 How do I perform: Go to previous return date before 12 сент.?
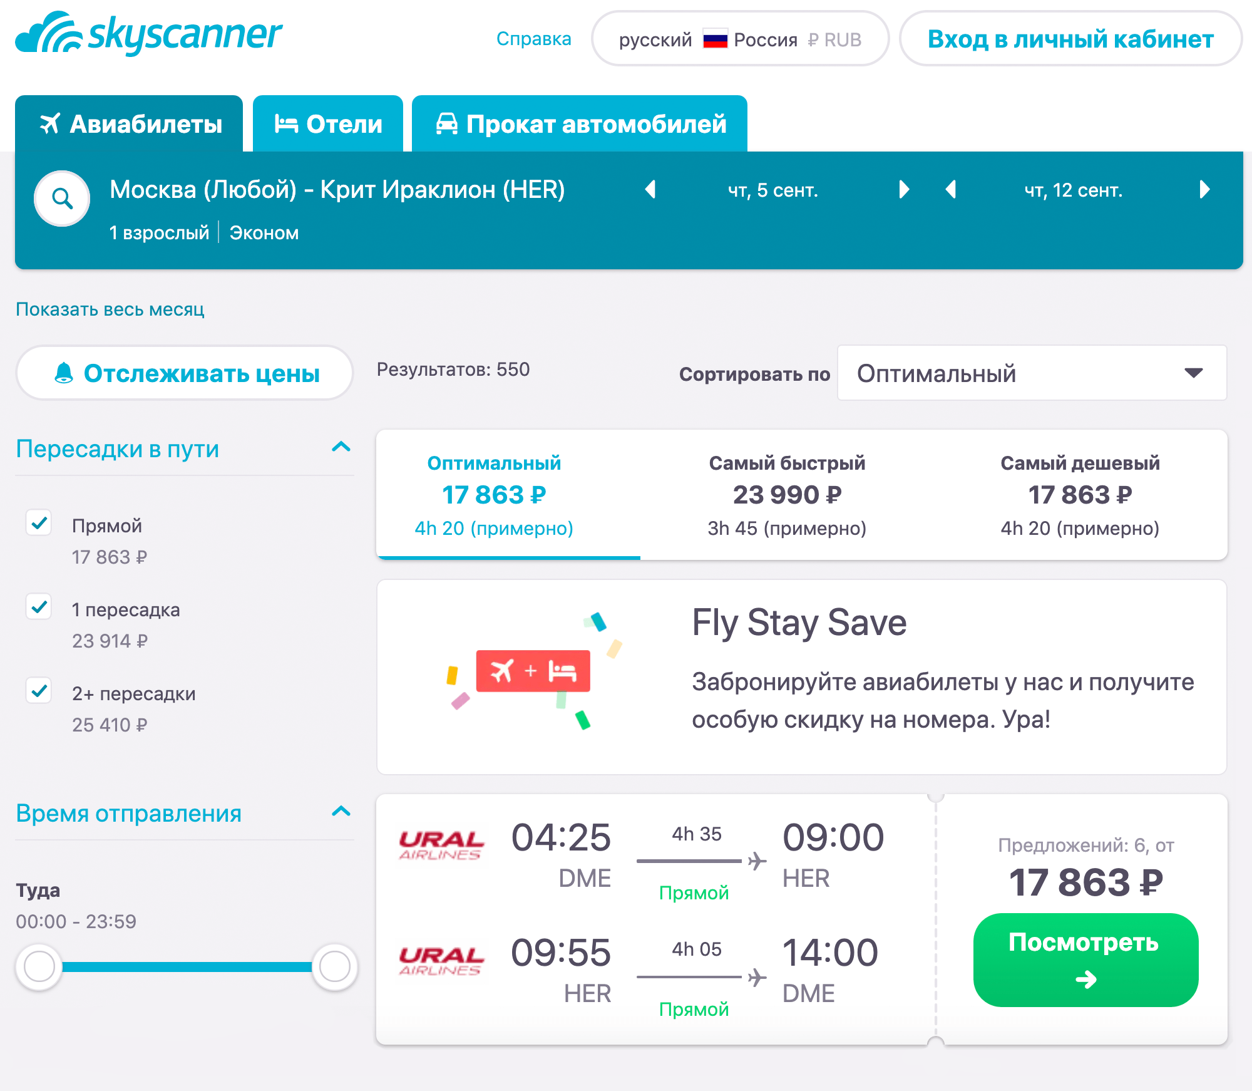click(951, 189)
